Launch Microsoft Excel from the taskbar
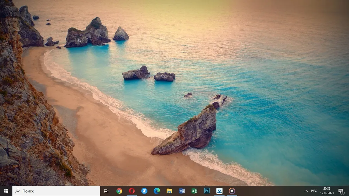The image size is (349, 196). (194, 191)
